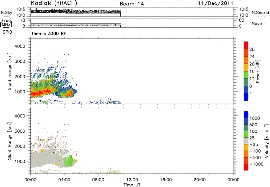Click the 1000 tick label on velocity panel range axis

coord(20,161)
